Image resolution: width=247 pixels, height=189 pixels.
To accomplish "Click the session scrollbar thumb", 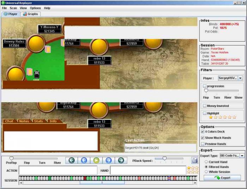I will point(102,183).
